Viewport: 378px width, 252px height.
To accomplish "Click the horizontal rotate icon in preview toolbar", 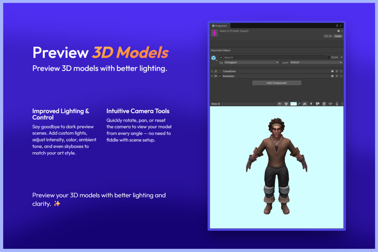I will click(x=330, y=104).
